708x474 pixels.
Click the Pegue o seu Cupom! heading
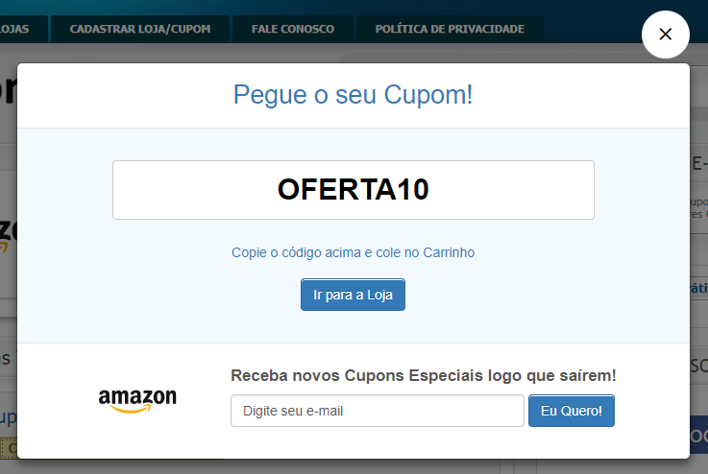[354, 95]
